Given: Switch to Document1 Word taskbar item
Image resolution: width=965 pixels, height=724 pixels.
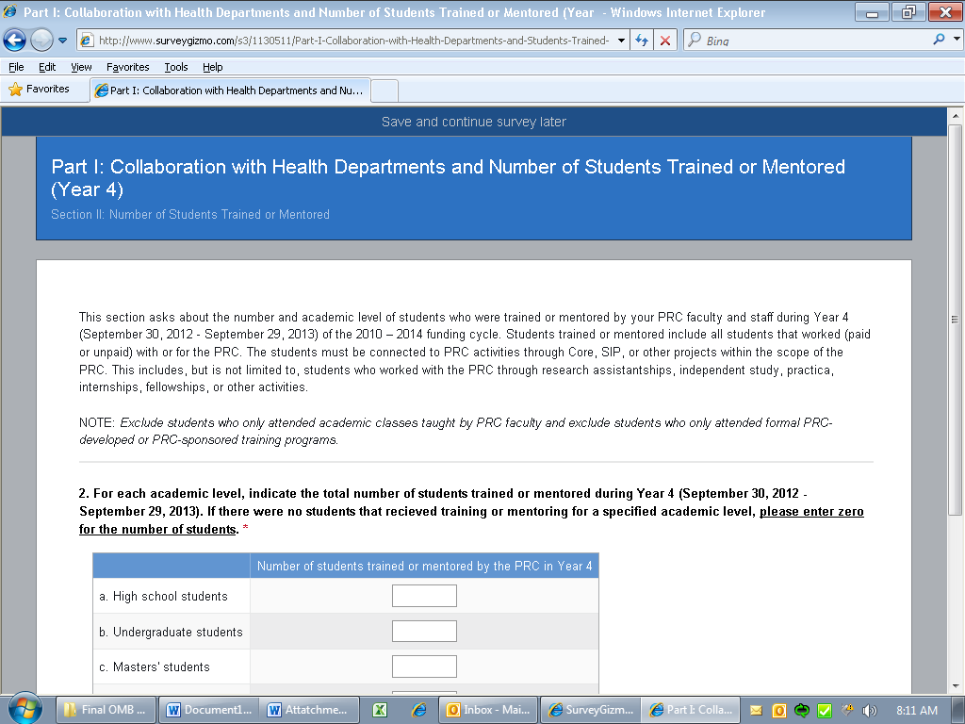Looking at the screenshot, I should tap(209, 710).
